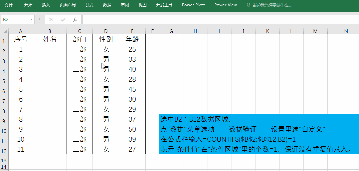Expand the Name Box dropdown arrow
Image resolution: width=359 pixels, height=171 pixels.
click(x=31, y=20)
